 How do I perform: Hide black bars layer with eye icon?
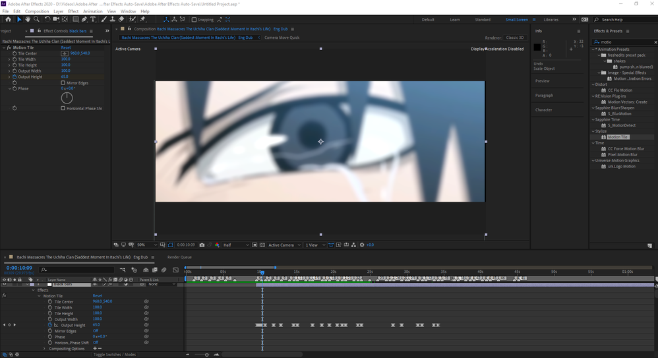click(x=4, y=284)
